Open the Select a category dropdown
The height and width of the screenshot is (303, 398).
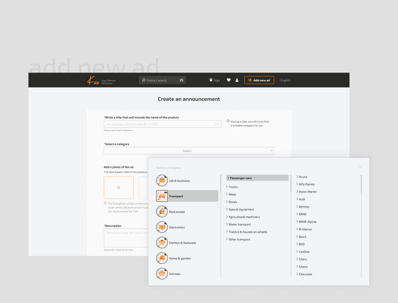(189, 151)
